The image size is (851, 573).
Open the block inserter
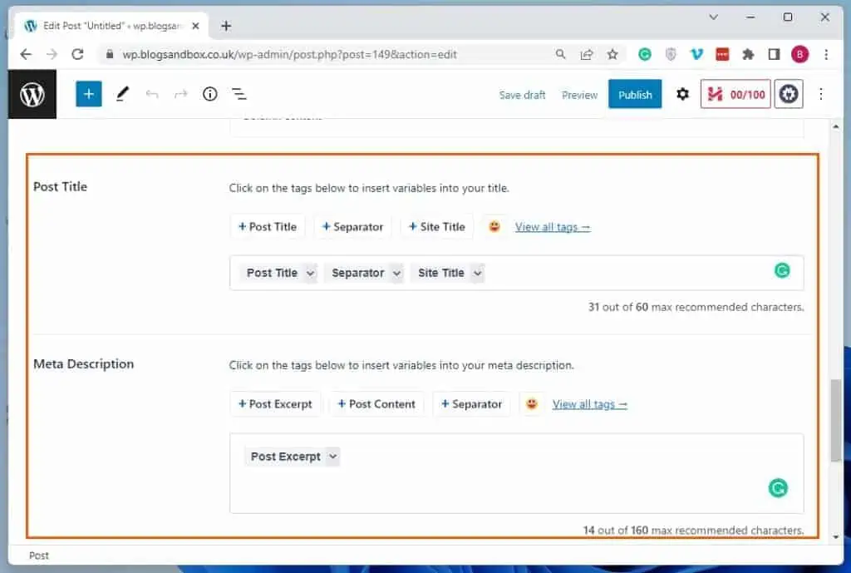(88, 93)
